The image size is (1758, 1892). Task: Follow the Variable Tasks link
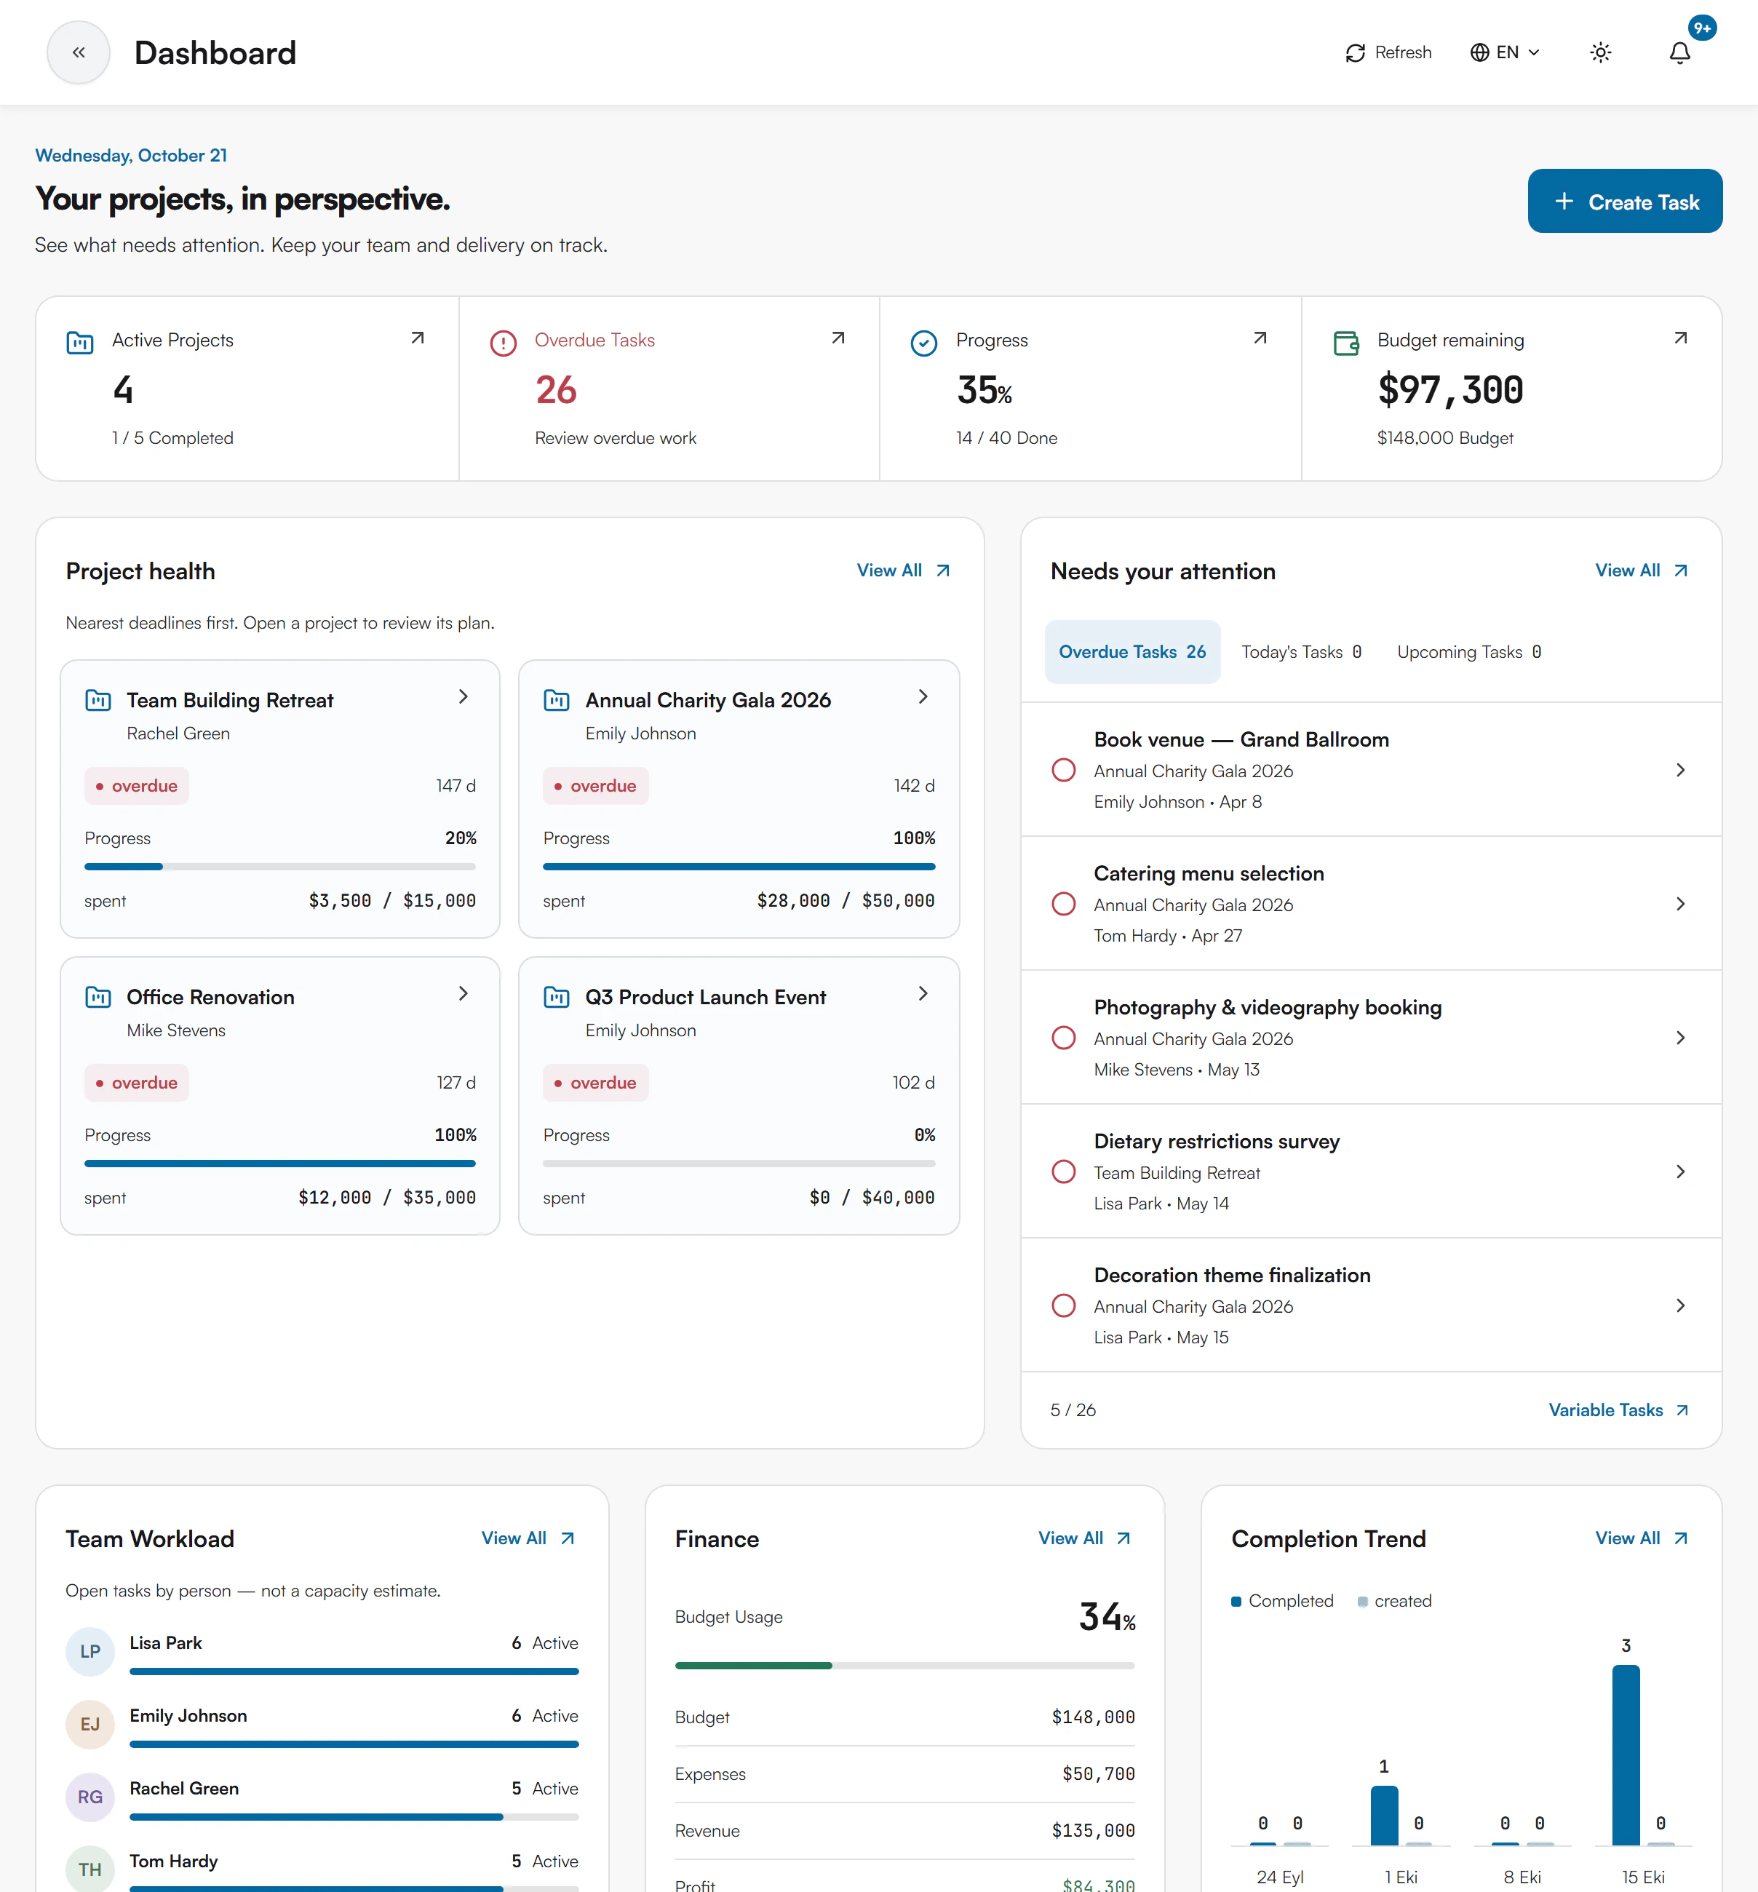point(1619,1410)
